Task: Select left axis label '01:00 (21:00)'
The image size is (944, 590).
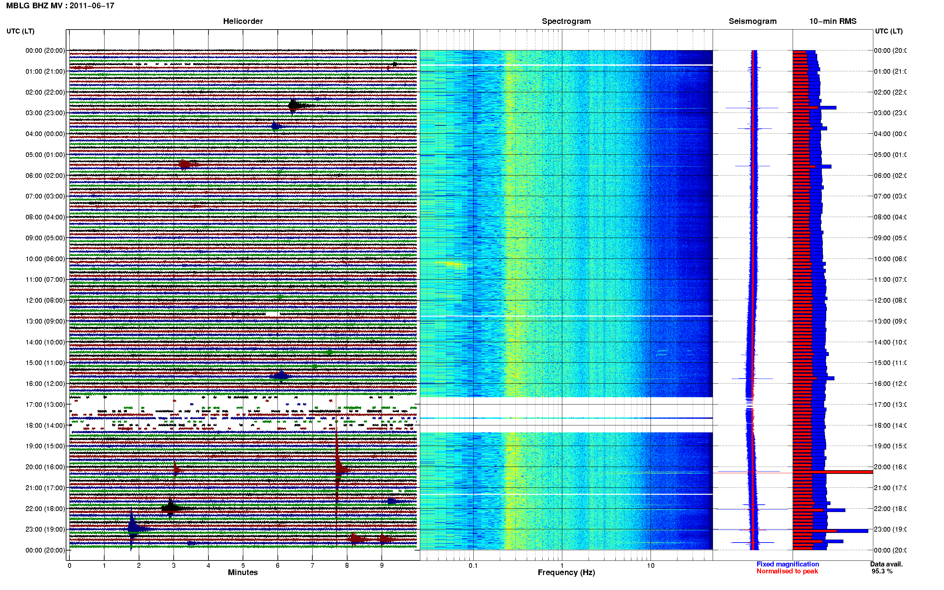Action: click(45, 71)
